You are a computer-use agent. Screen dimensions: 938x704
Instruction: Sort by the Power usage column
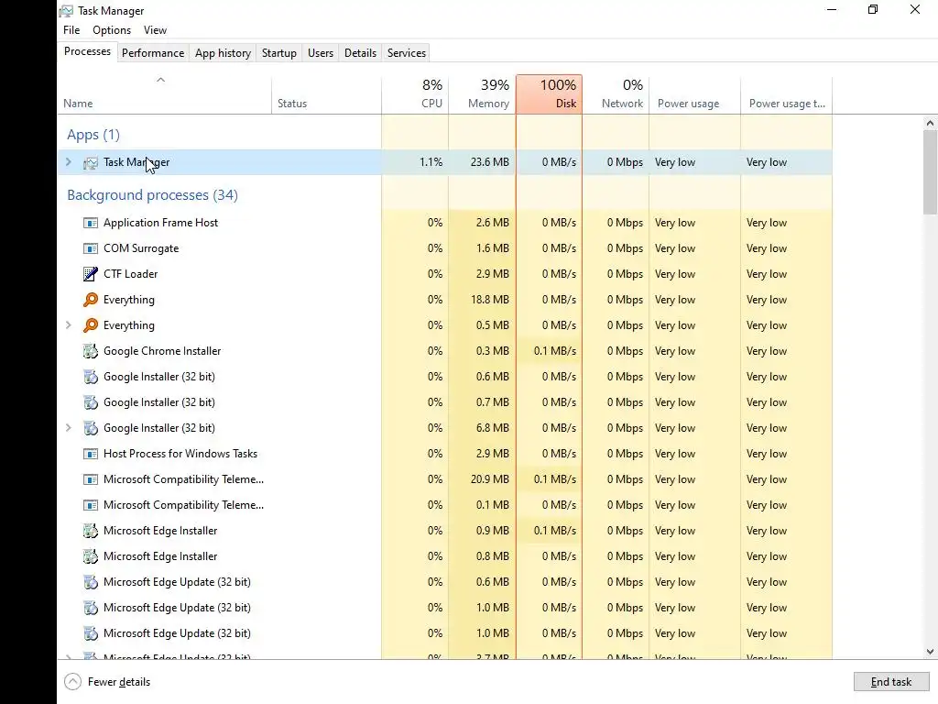tap(694, 94)
